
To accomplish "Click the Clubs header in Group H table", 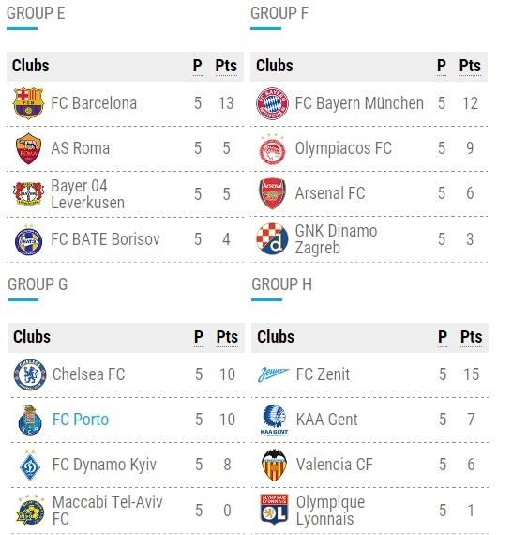I will (276, 337).
